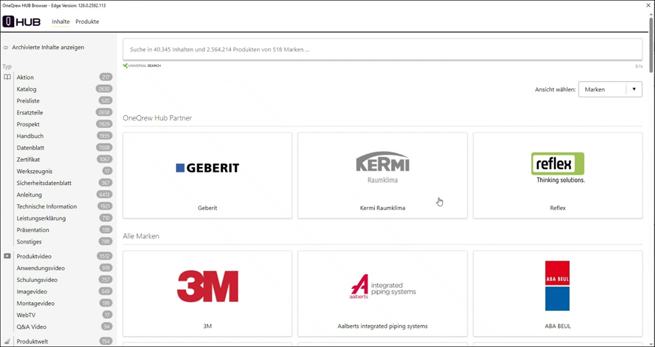This screenshot has height=347, width=655.
Task: Open the Kermi Raumklima brand card
Action: click(382, 175)
